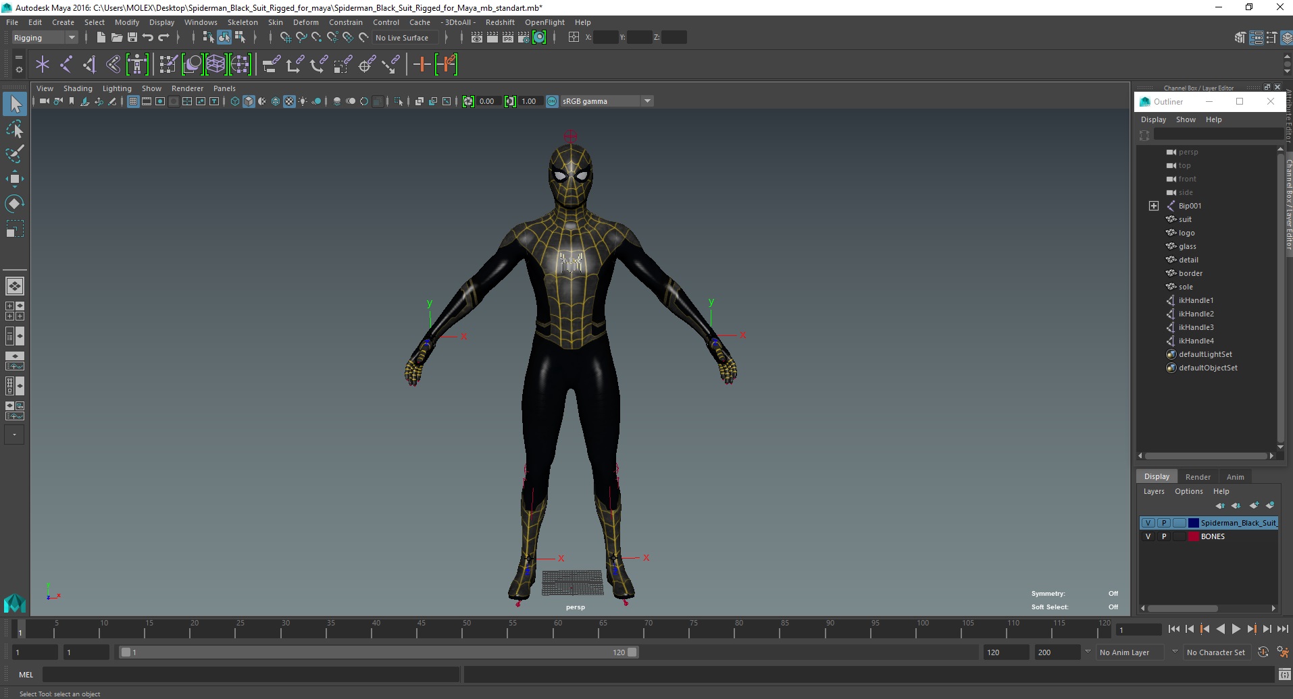Image resolution: width=1293 pixels, height=699 pixels.
Task: Click the MEL command line input
Action: (251, 675)
